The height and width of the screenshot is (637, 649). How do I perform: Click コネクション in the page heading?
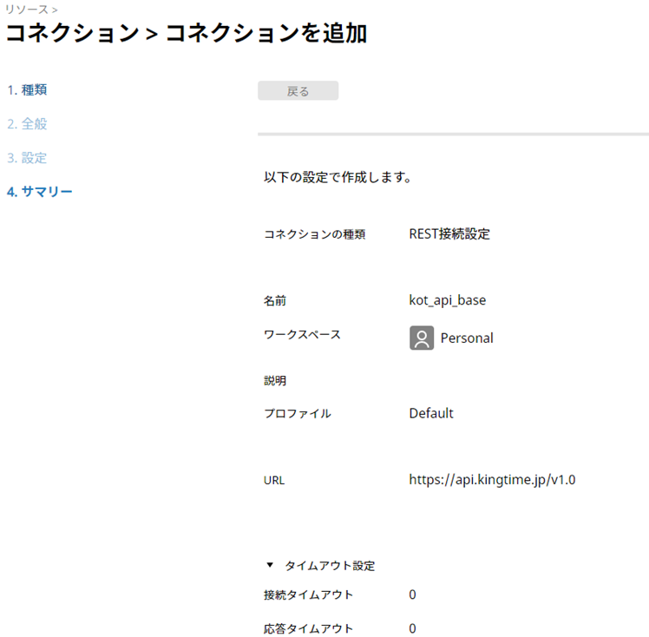pos(72,34)
